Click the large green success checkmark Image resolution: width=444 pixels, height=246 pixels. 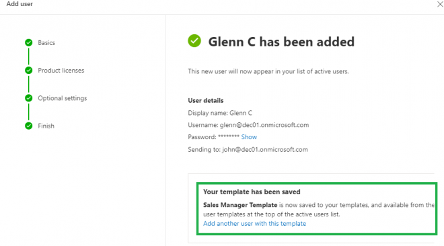(x=194, y=41)
